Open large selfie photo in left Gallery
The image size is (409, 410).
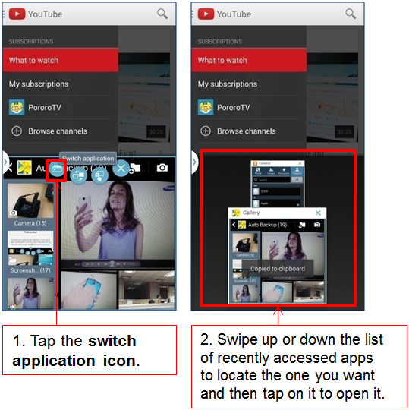[x=118, y=225]
